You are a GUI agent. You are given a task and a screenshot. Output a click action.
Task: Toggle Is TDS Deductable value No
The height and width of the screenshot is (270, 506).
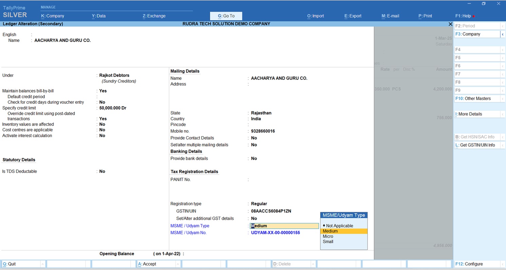tap(102, 171)
